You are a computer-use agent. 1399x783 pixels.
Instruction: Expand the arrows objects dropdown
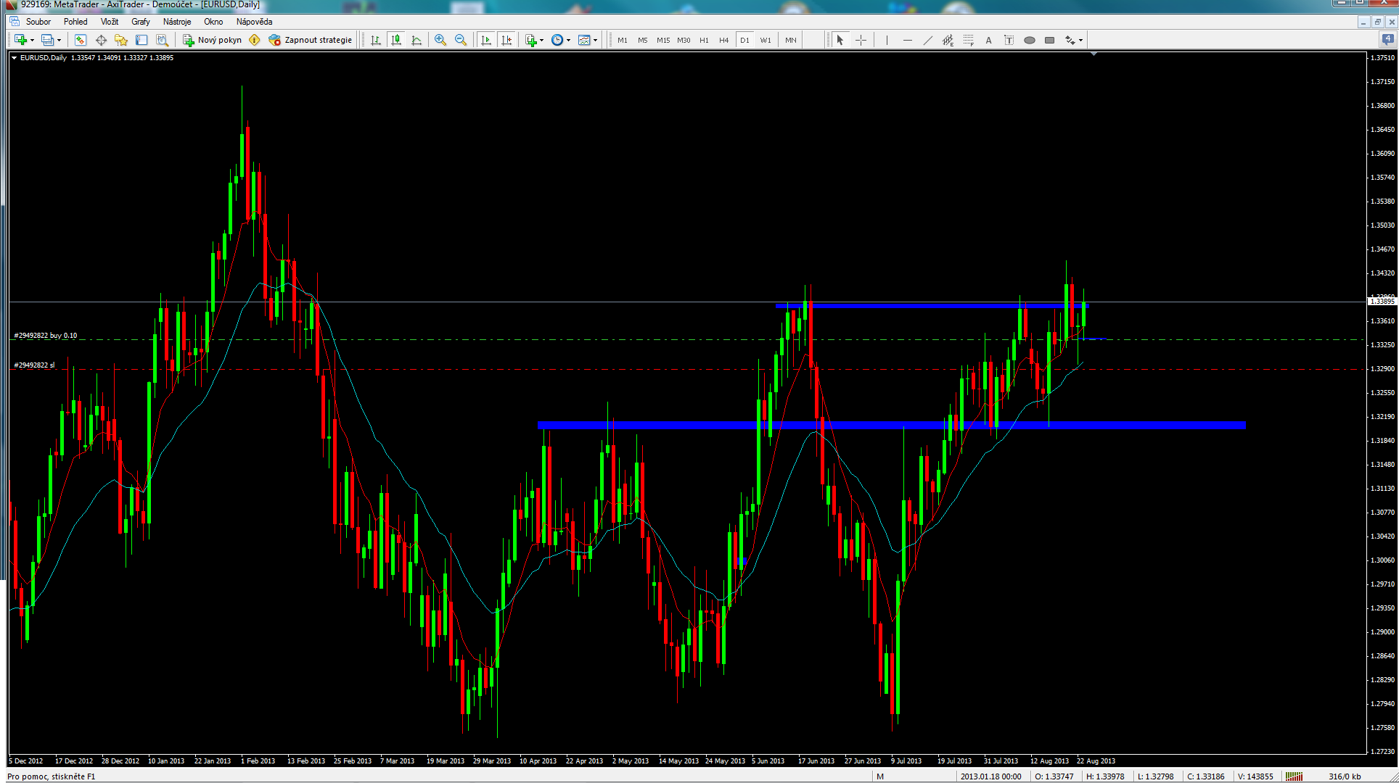[1080, 41]
